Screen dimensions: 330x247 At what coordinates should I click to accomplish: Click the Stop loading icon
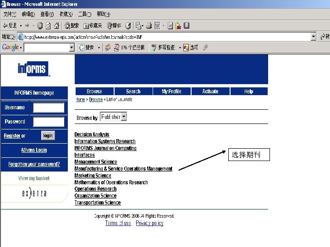[40, 26]
